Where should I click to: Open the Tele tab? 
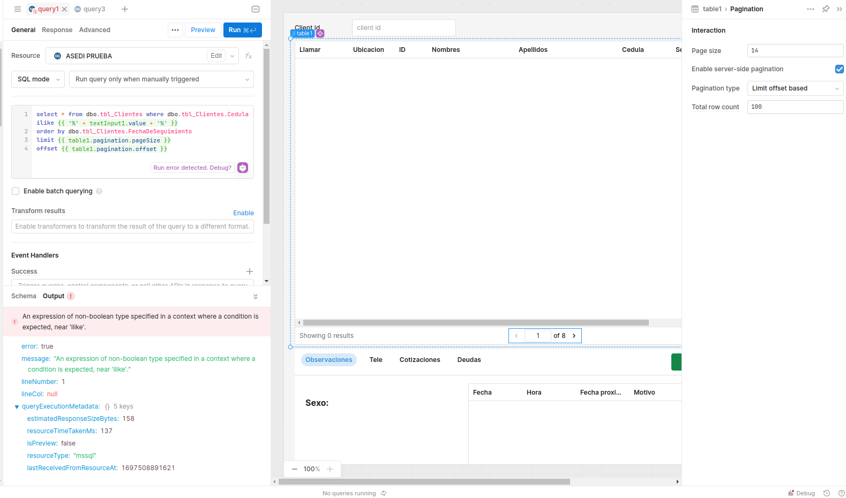[376, 360]
